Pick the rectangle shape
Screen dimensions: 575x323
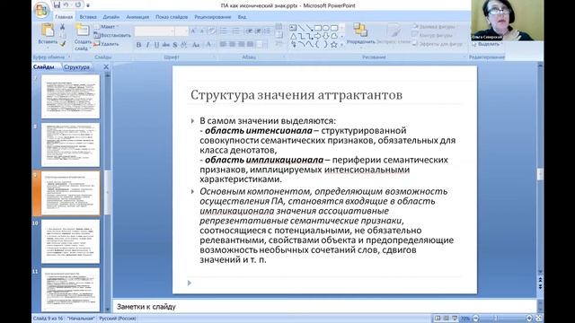317,28
